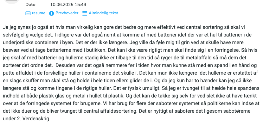Click the envelope icon beside resume

coord(28,13)
